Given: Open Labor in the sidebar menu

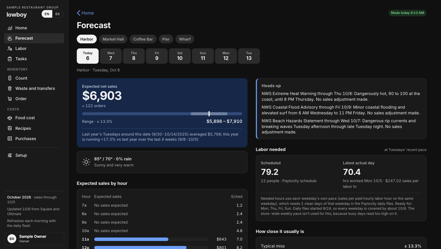Looking at the screenshot, I should click(34, 48).
